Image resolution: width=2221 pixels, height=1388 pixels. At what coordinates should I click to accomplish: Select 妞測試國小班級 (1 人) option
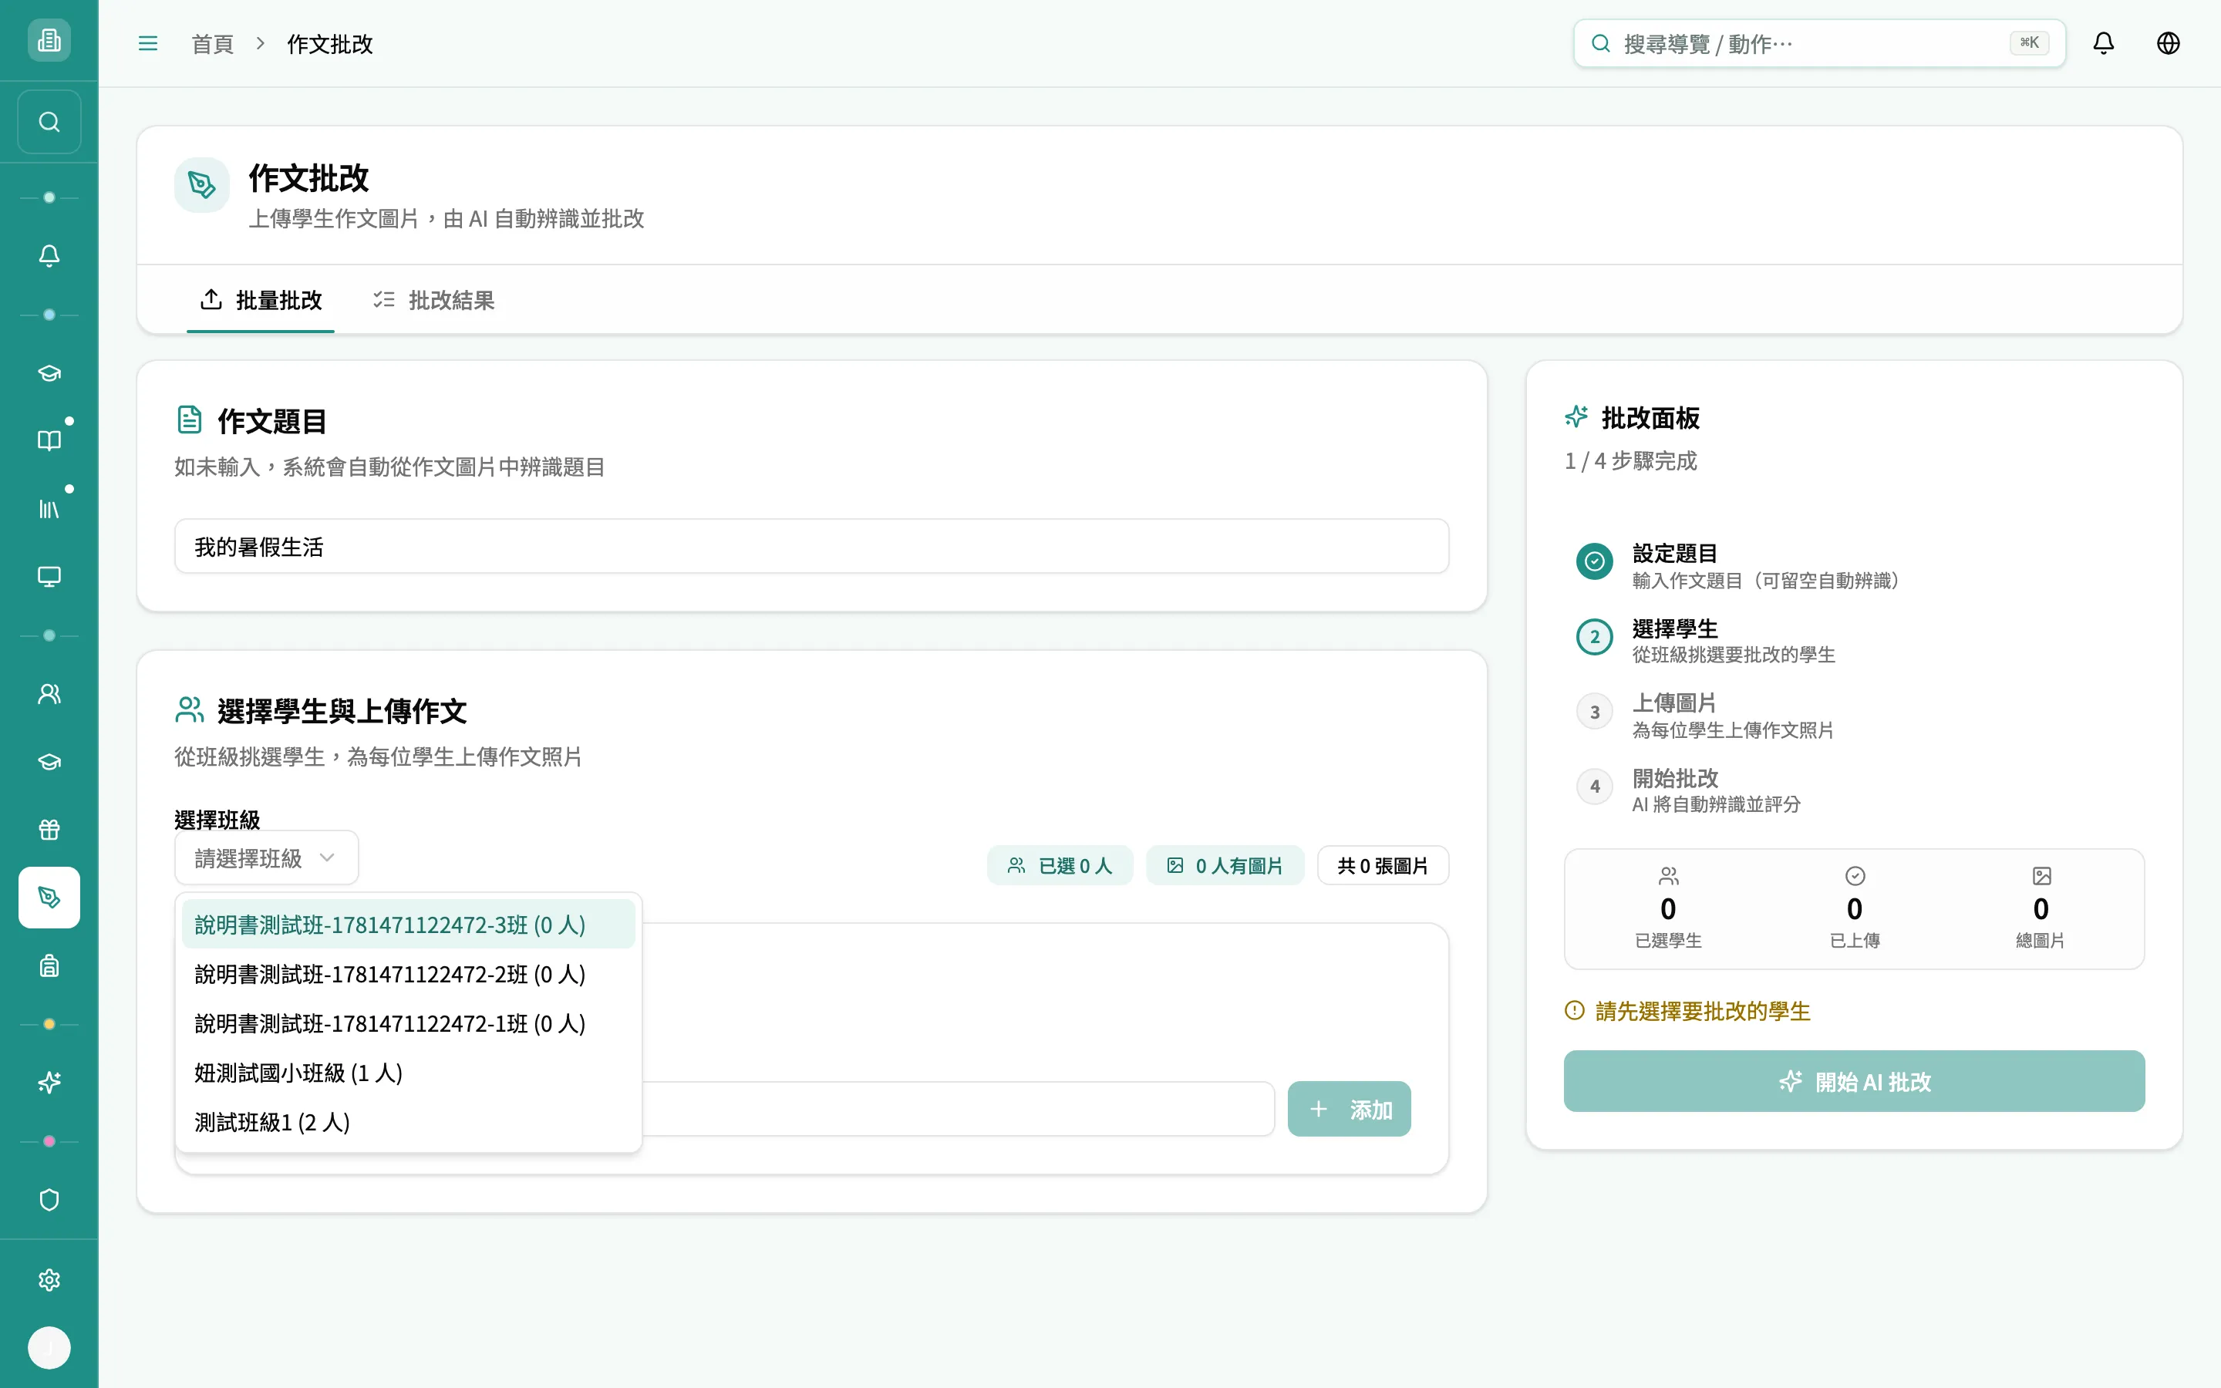(409, 1072)
